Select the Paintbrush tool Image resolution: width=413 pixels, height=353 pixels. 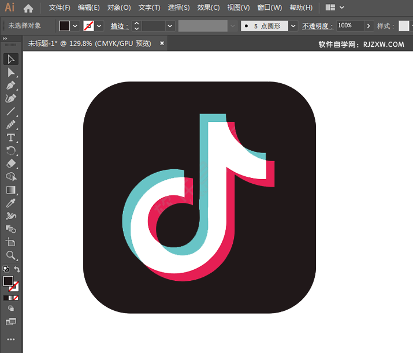point(11,125)
